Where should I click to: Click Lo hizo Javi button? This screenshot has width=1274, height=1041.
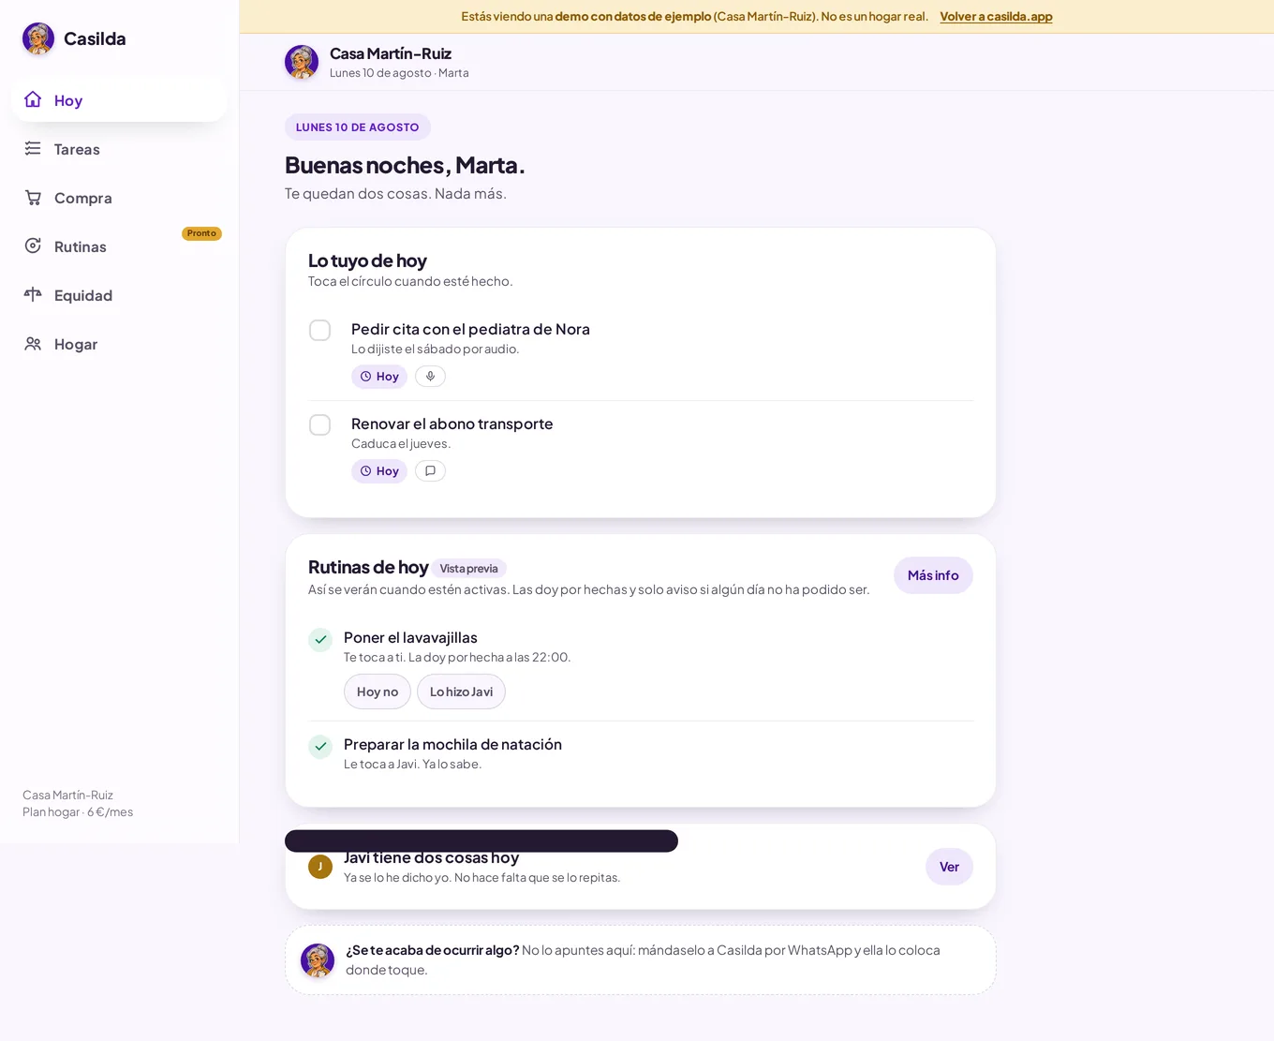[461, 692]
